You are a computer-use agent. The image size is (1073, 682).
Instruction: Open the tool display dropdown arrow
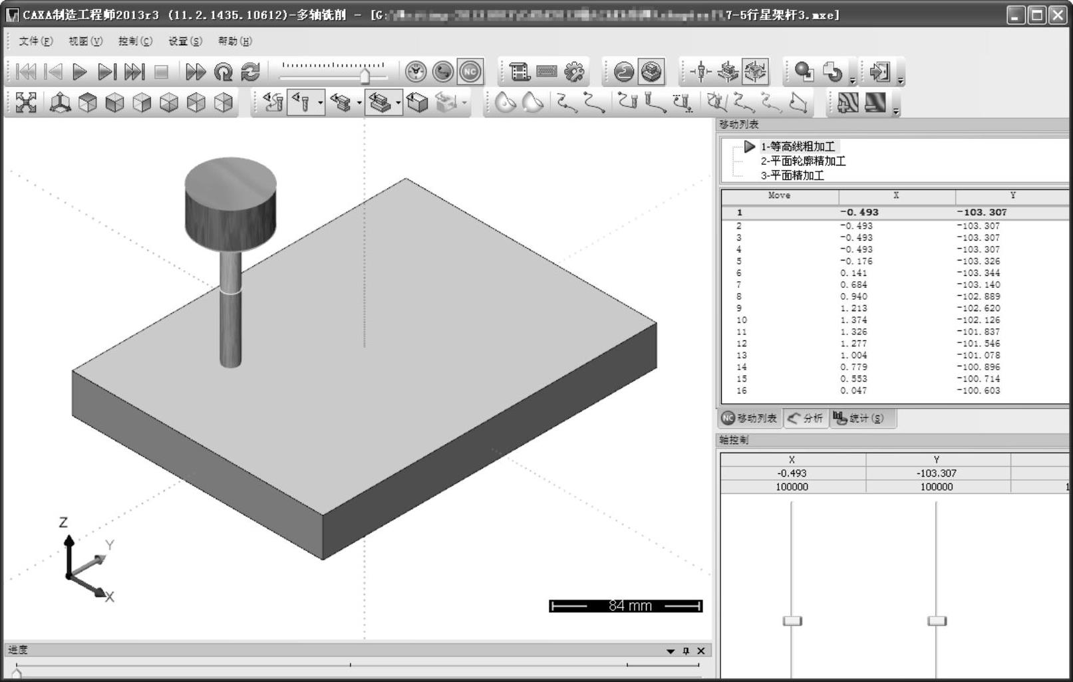[321, 103]
